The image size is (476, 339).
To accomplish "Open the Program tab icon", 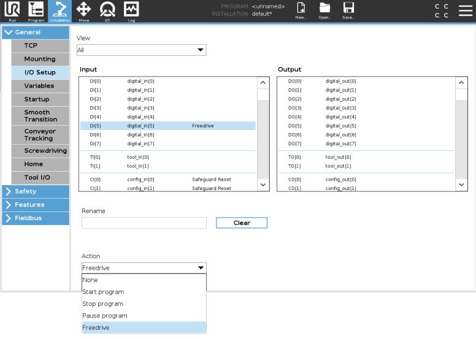I will click(36, 10).
